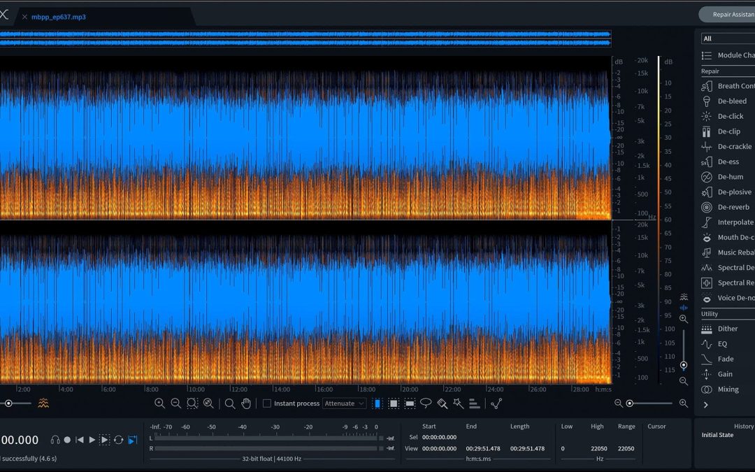Open the De-hum module
Screen dimensions: 755x472
point(730,177)
